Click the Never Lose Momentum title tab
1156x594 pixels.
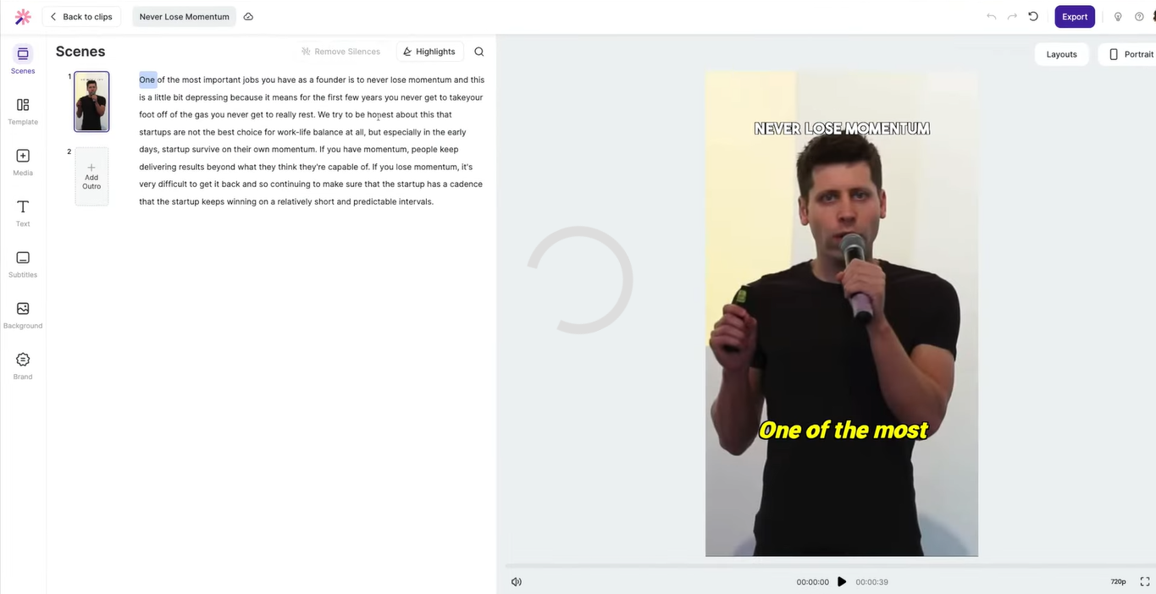tap(184, 16)
